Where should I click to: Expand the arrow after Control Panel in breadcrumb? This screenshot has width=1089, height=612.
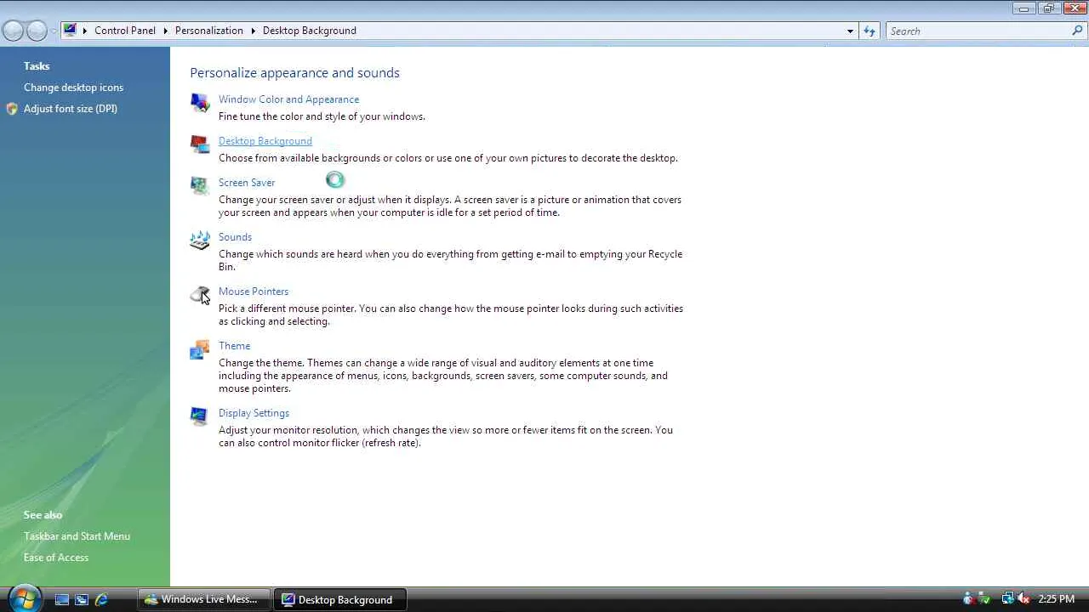click(165, 31)
